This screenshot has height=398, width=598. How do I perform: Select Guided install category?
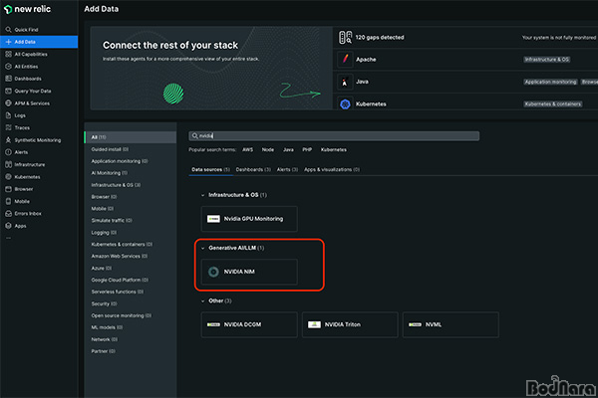click(x=110, y=149)
